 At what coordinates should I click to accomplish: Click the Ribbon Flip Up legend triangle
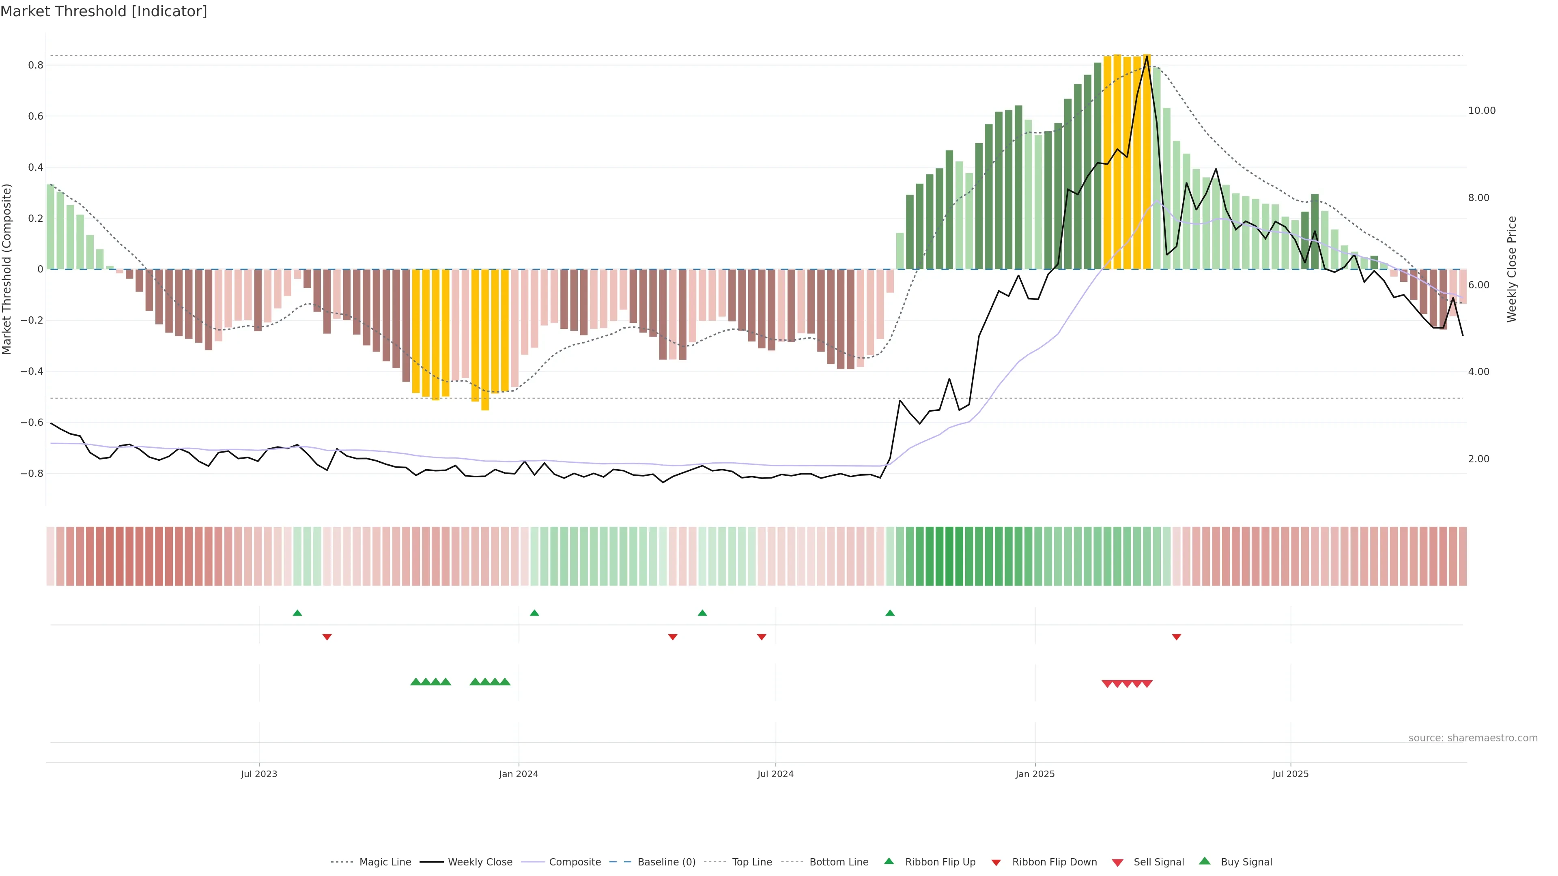[889, 861]
